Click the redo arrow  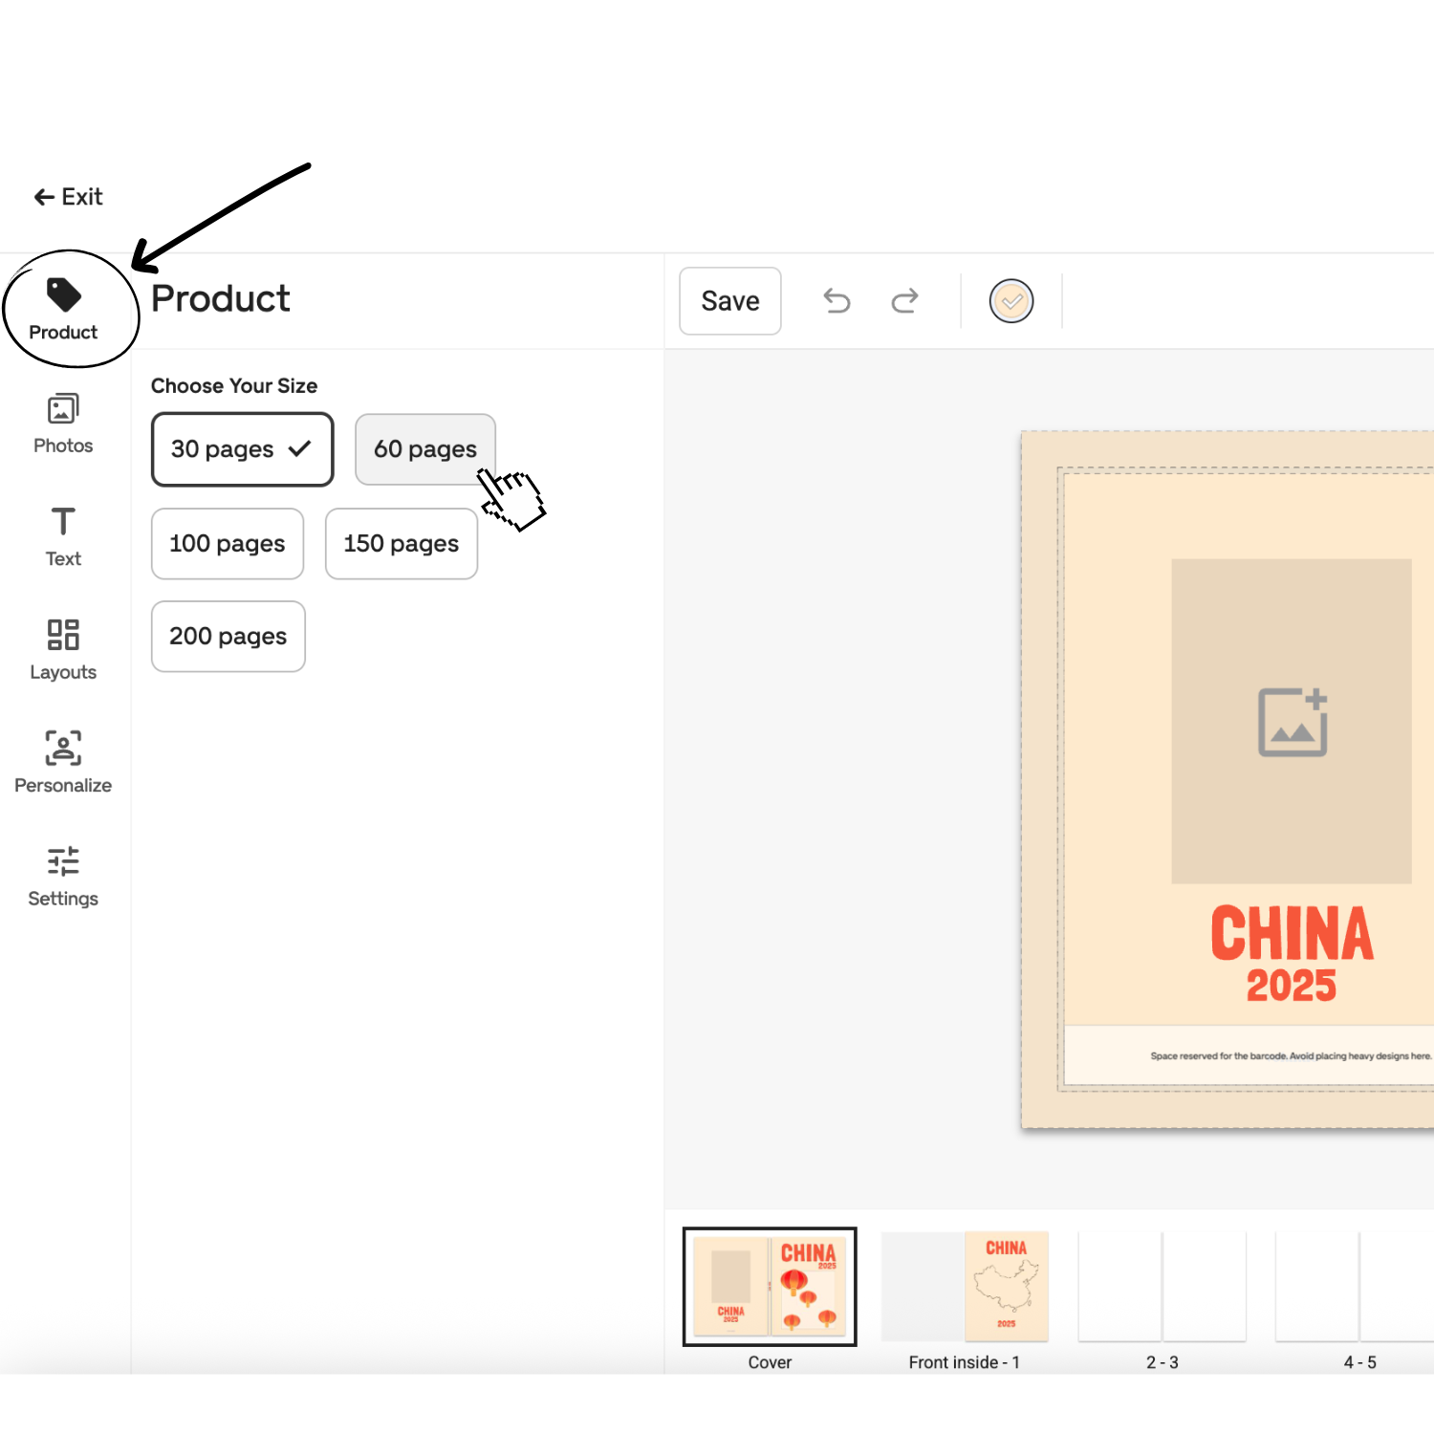[x=904, y=301]
